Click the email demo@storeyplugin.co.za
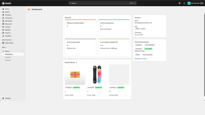Viewport: 205px width, 115px height. coord(143,23)
